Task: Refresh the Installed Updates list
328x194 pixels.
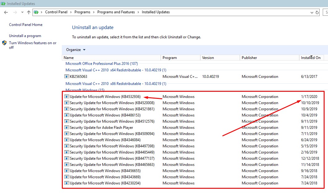Action: [x=317, y=13]
